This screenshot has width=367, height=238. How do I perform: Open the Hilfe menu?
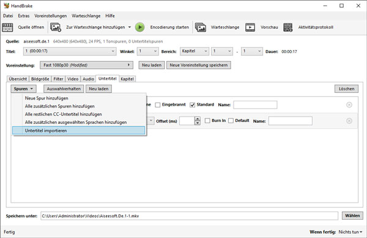click(109, 16)
